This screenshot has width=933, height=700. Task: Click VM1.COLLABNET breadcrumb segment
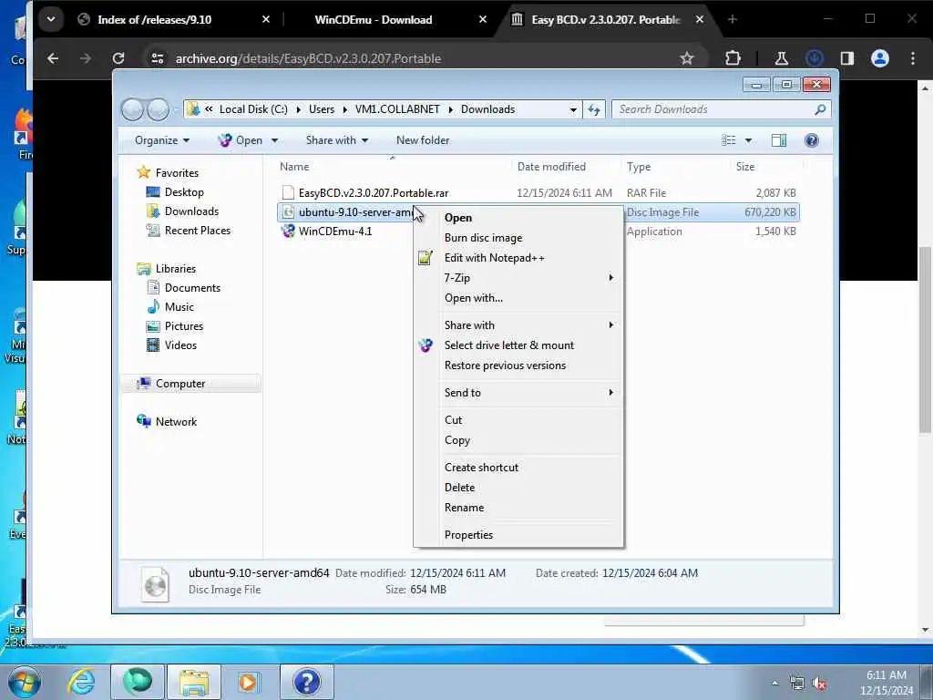tap(397, 109)
